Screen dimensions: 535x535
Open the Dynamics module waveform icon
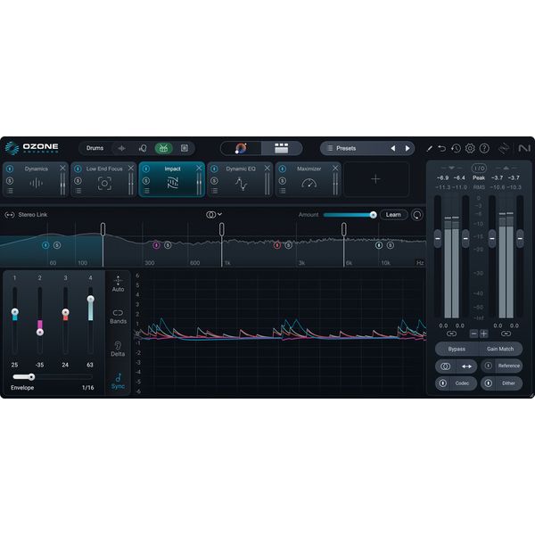click(x=37, y=183)
